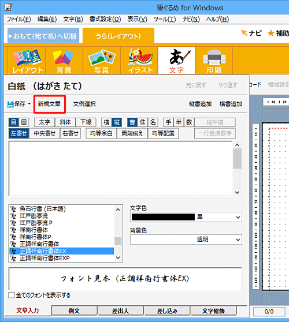Open the 写真 category icon
The width and height of the screenshot is (289, 322).
(102, 61)
